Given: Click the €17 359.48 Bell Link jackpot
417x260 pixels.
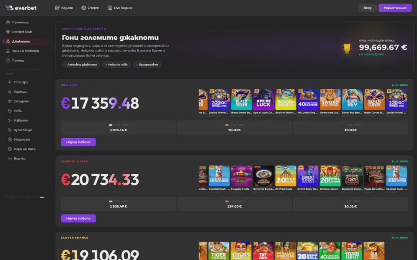Looking at the screenshot, I should pos(100,103).
